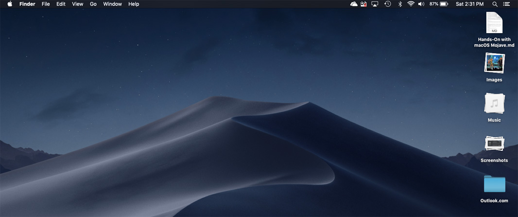
Task: Open the Time Machine status icon
Action: click(x=387, y=4)
